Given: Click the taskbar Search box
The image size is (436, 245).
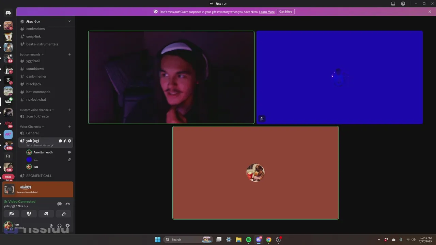Looking at the screenshot, I should (x=188, y=240).
